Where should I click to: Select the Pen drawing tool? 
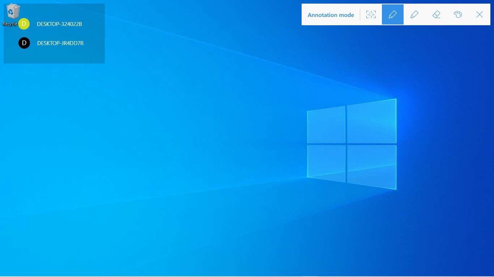click(393, 14)
